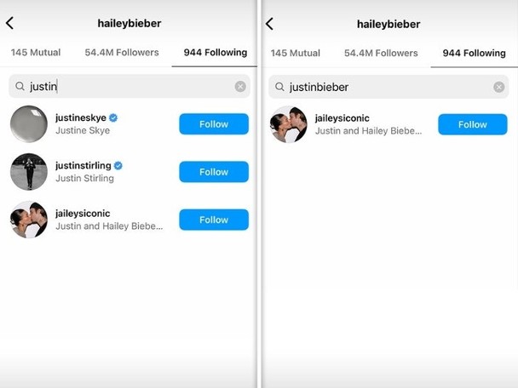Viewport: 518px width, 388px height.
Task: Open justinstirling profile picture
Action: click(29, 172)
